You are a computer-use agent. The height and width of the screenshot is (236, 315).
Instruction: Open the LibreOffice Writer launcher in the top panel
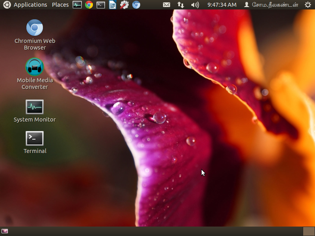point(113,5)
